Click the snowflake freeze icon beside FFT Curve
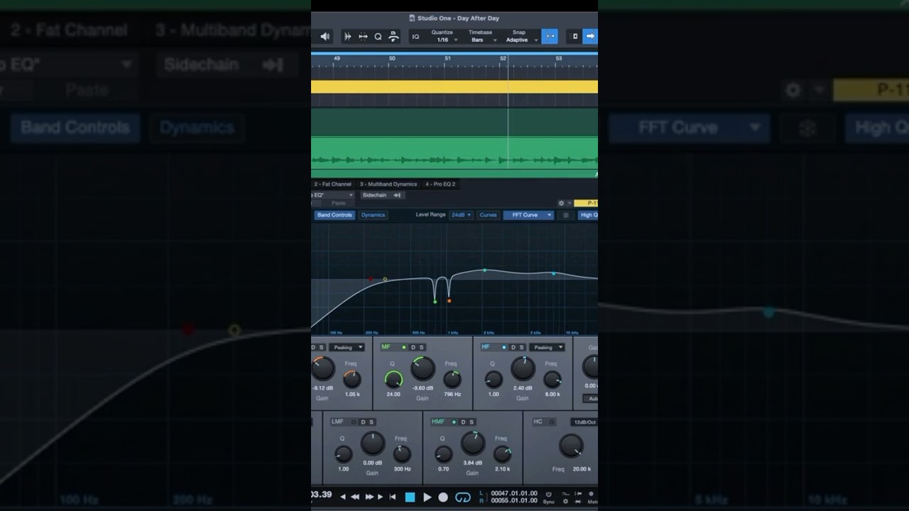 pos(566,215)
